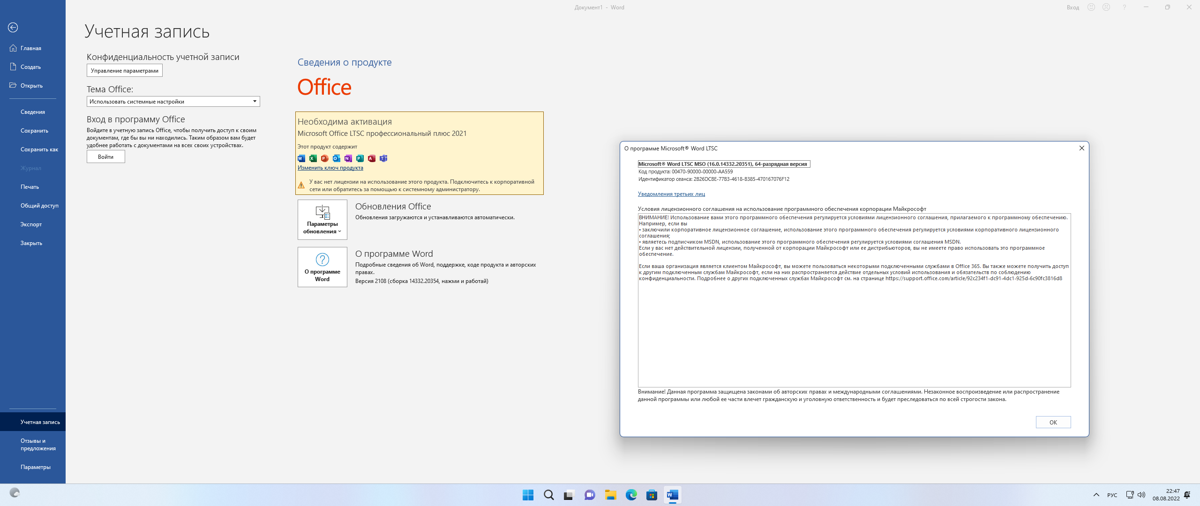This screenshot has height=506, width=1200.
Task: Click the Код продукта line in dialog
Action: tap(685, 171)
